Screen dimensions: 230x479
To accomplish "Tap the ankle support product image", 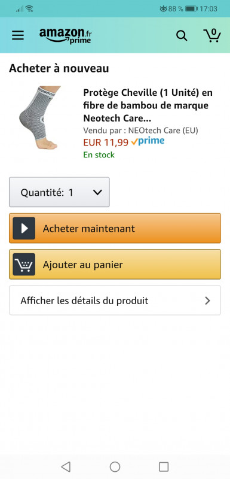I will [x=39, y=118].
